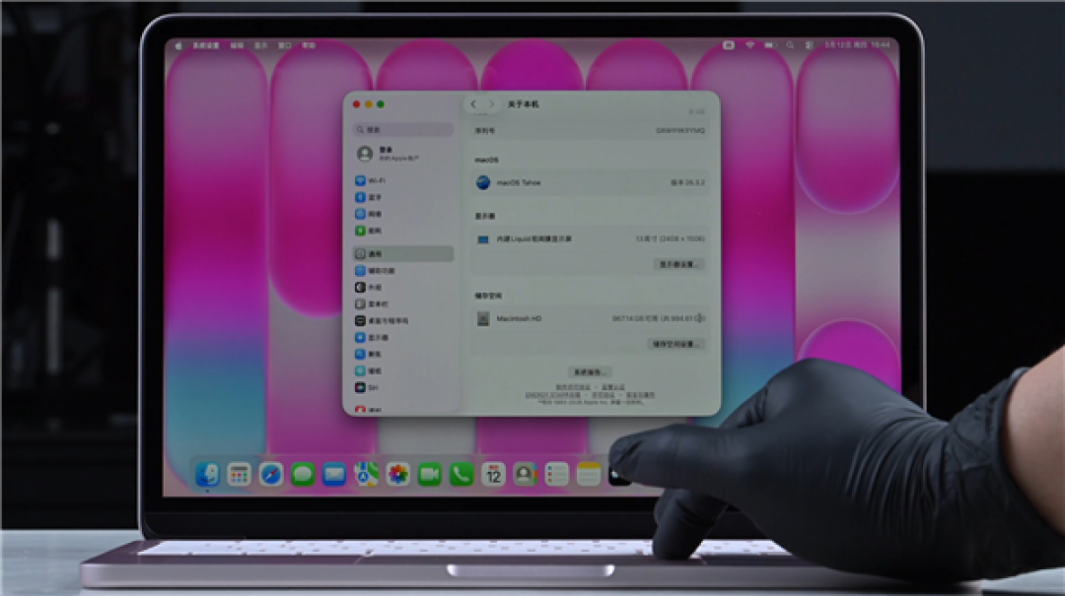This screenshot has height=596, width=1065.
Task: Click Wi-Fi status icon in menu bar
Action: tap(749, 44)
